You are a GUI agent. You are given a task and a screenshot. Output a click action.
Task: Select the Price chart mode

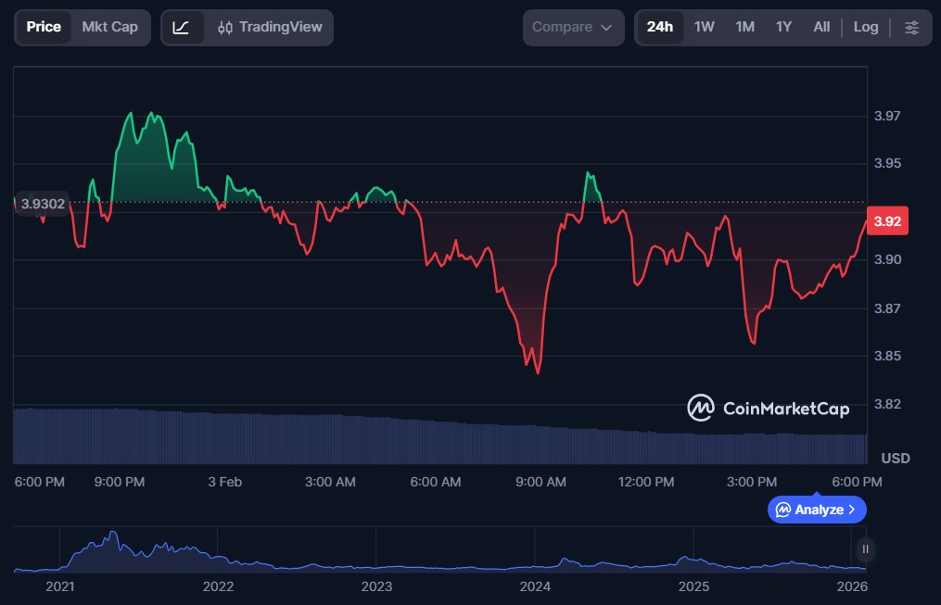44,27
